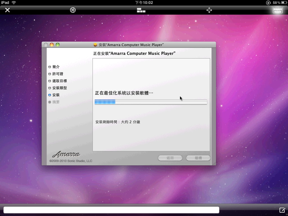Select the 安裝類型 step in sidebar
Viewport: 288px width, 216px height.
(58, 88)
